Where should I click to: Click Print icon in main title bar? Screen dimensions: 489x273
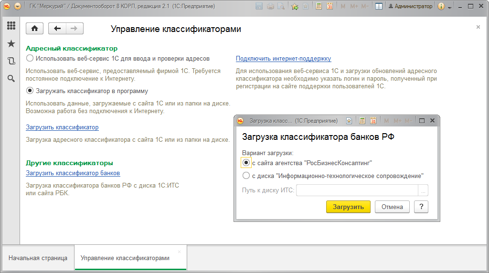[270, 6]
